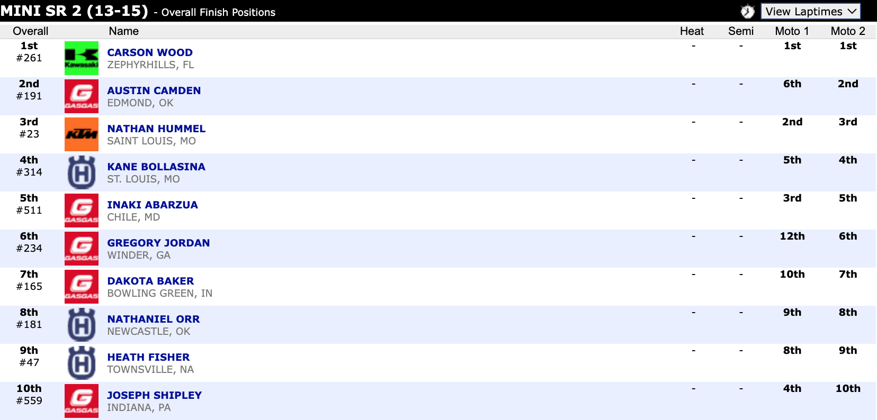Click Dakota Baker's GasGas logo
Screen dimensions: 877x420
pyautogui.click(x=82, y=287)
